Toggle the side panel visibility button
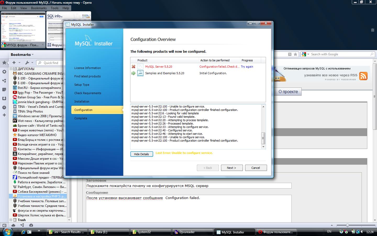Viewport: 377px width, 236px height. point(4,225)
